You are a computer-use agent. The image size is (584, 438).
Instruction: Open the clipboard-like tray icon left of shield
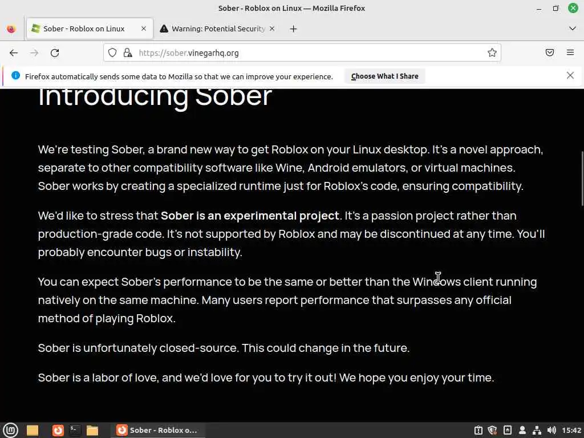pyautogui.click(x=478, y=430)
